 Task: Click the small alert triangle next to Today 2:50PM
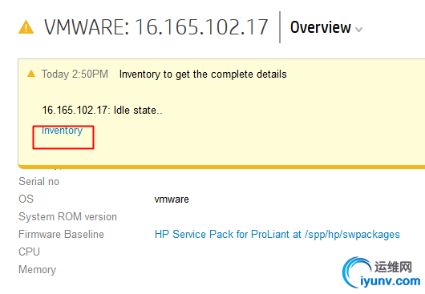pos(31,74)
